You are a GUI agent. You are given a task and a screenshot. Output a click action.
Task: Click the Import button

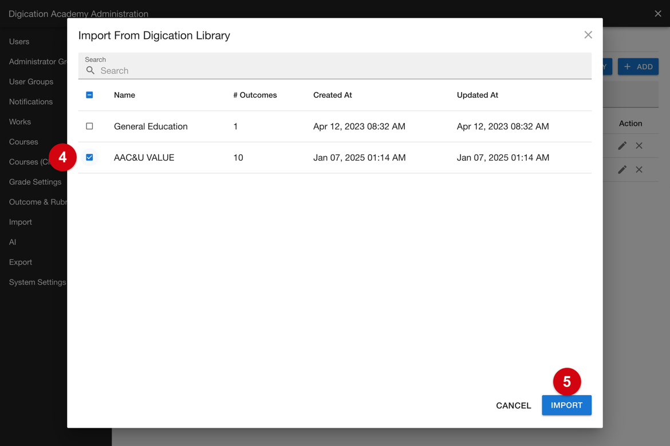[x=566, y=405]
